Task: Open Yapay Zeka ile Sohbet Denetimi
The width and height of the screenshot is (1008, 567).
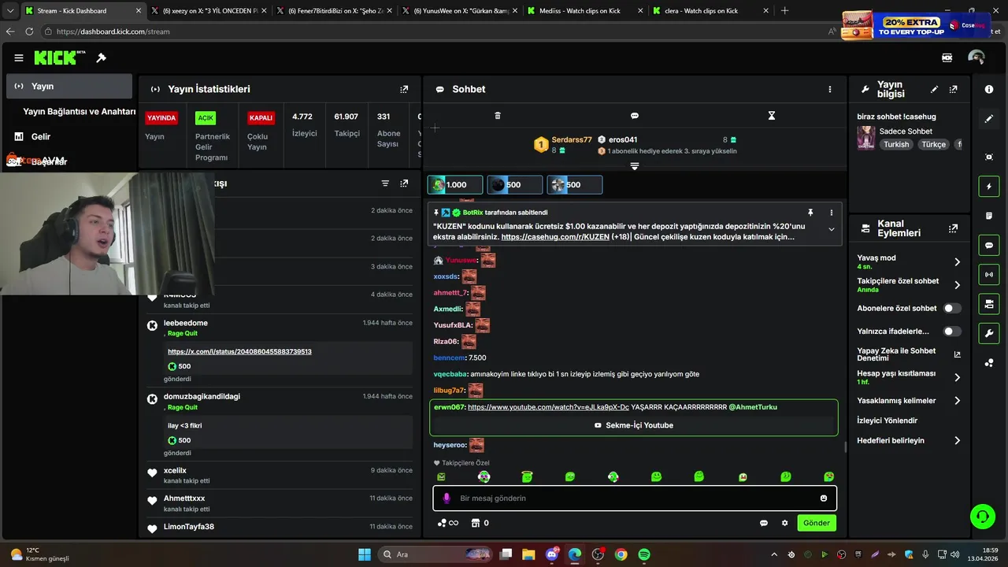Action: coord(909,354)
